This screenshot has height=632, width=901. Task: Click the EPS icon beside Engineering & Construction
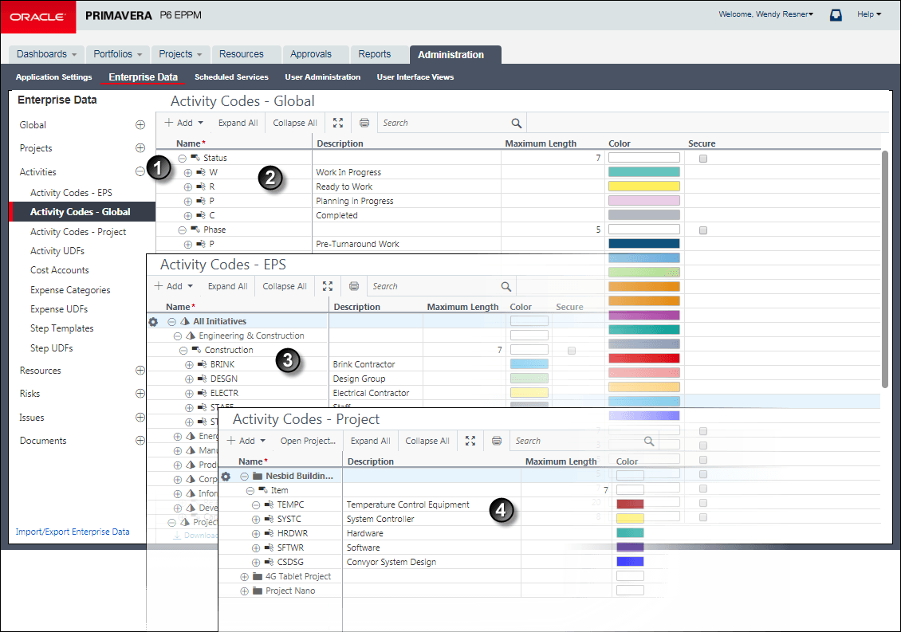point(191,336)
